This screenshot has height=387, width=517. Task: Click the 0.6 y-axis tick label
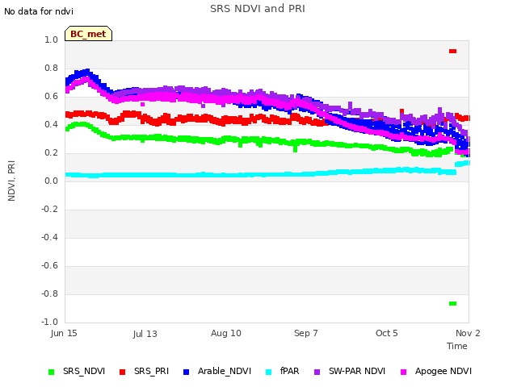pyautogui.click(x=52, y=97)
